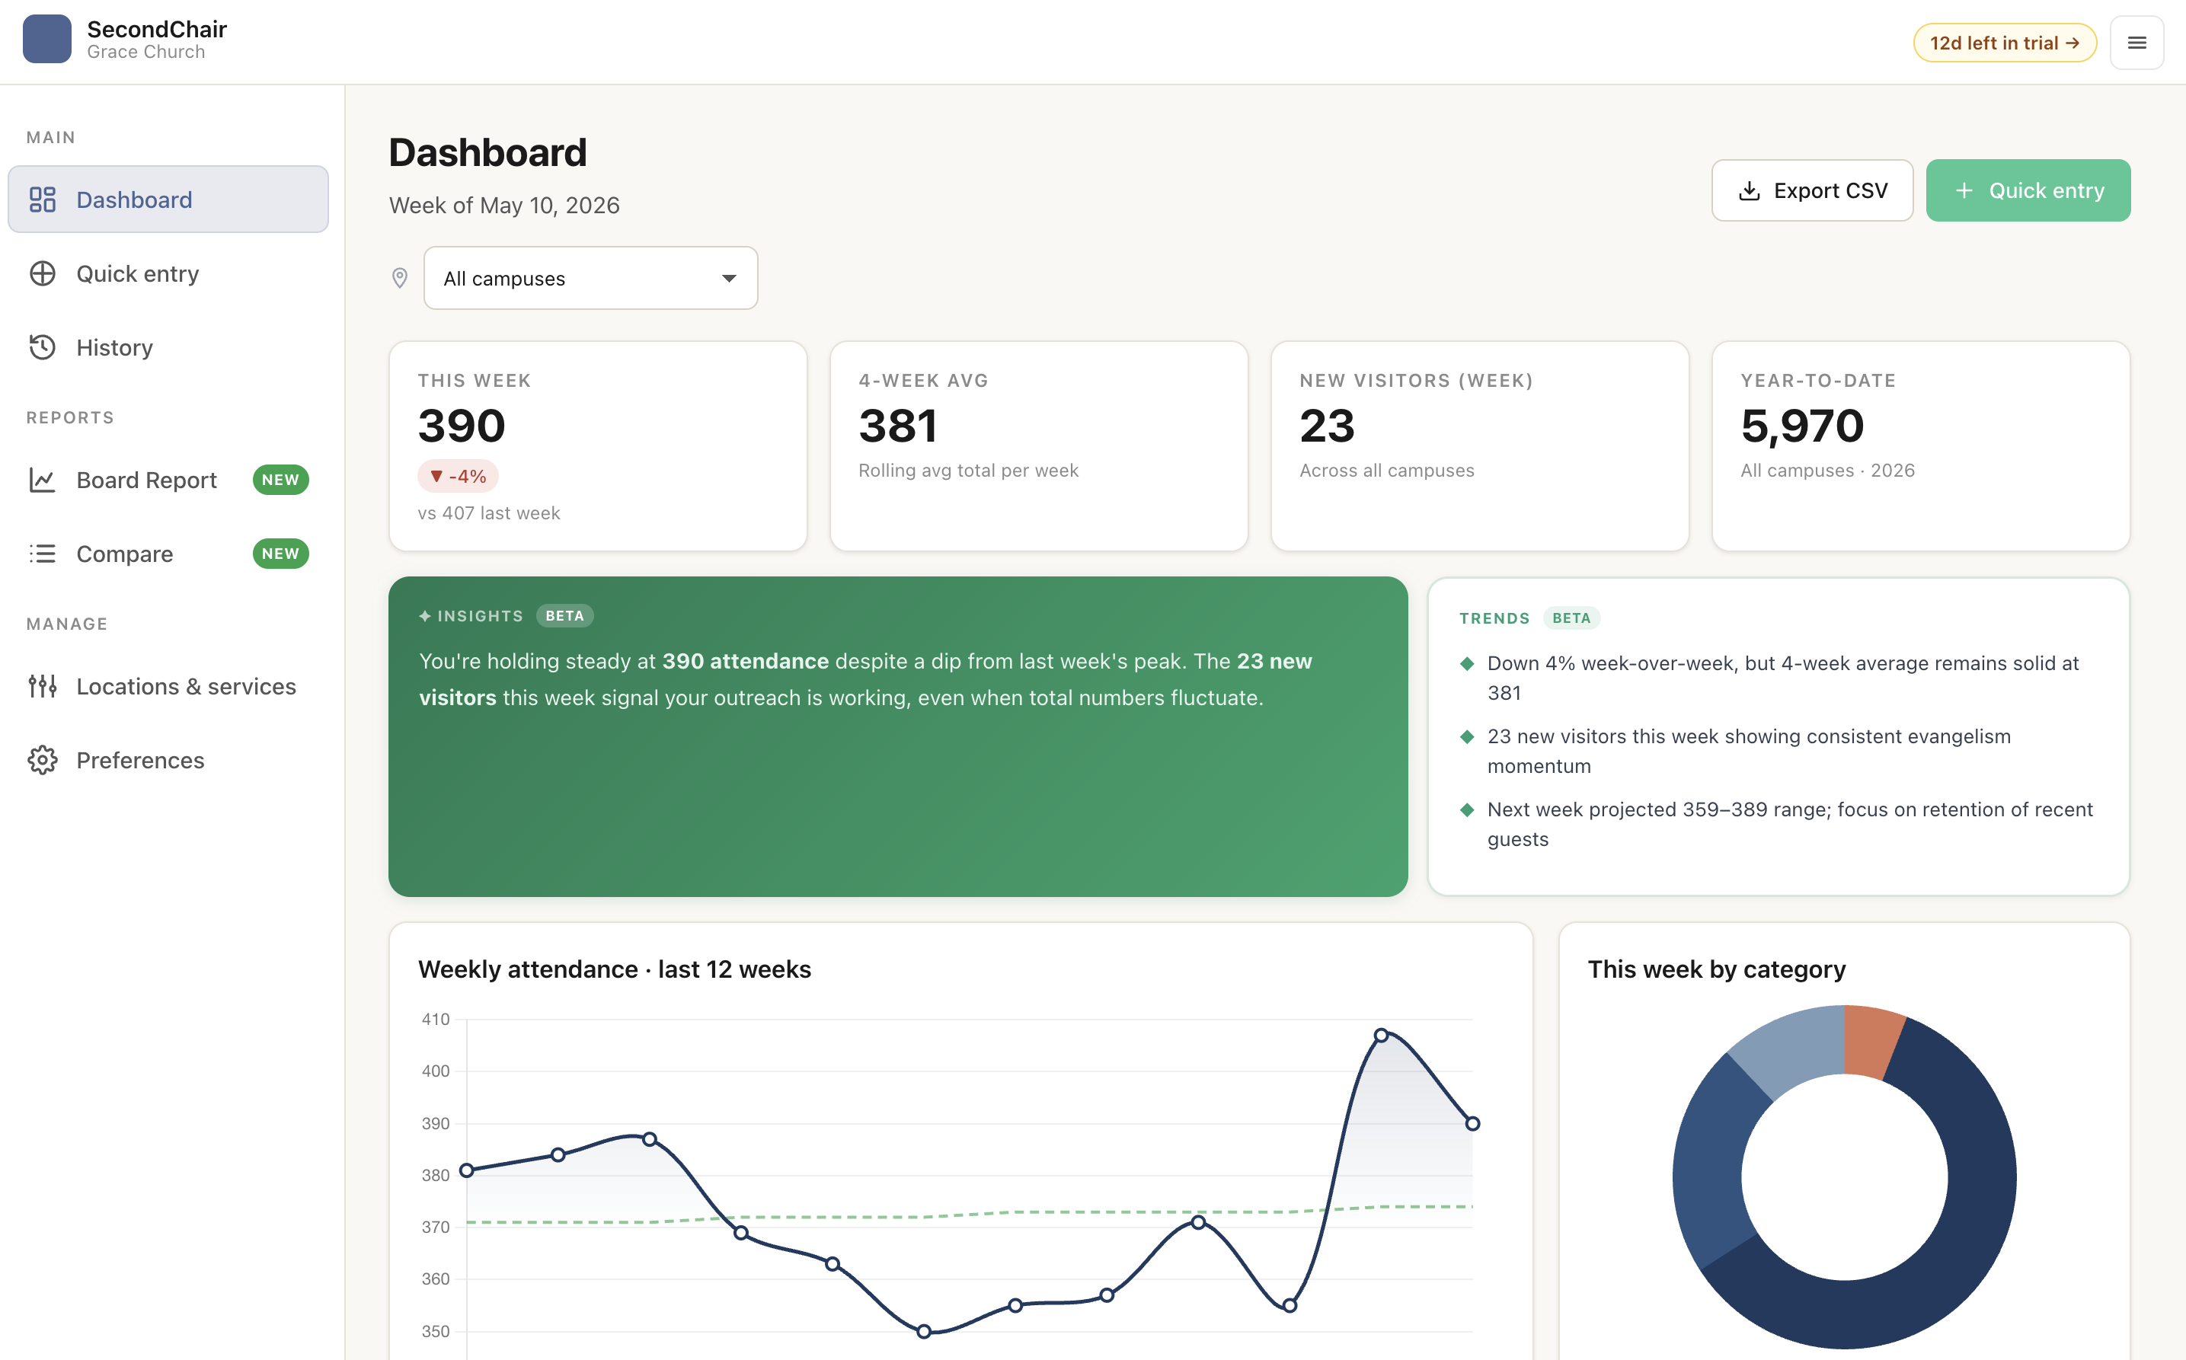Click the BETA badge in Insights card
The width and height of the screenshot is (2186, 1360).
point(565,616)
